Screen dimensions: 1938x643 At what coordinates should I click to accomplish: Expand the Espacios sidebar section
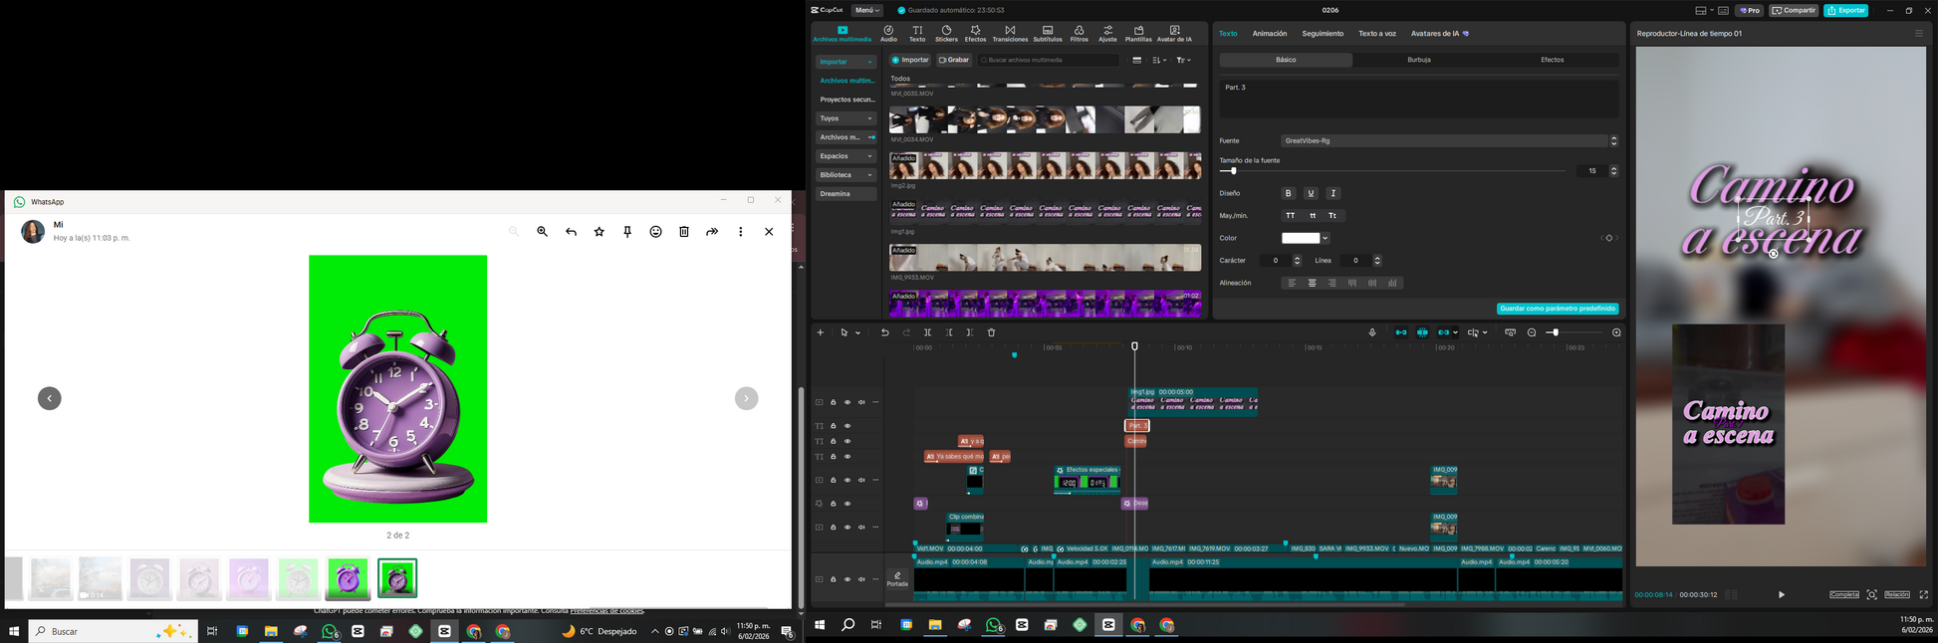[x=869, y=156]
